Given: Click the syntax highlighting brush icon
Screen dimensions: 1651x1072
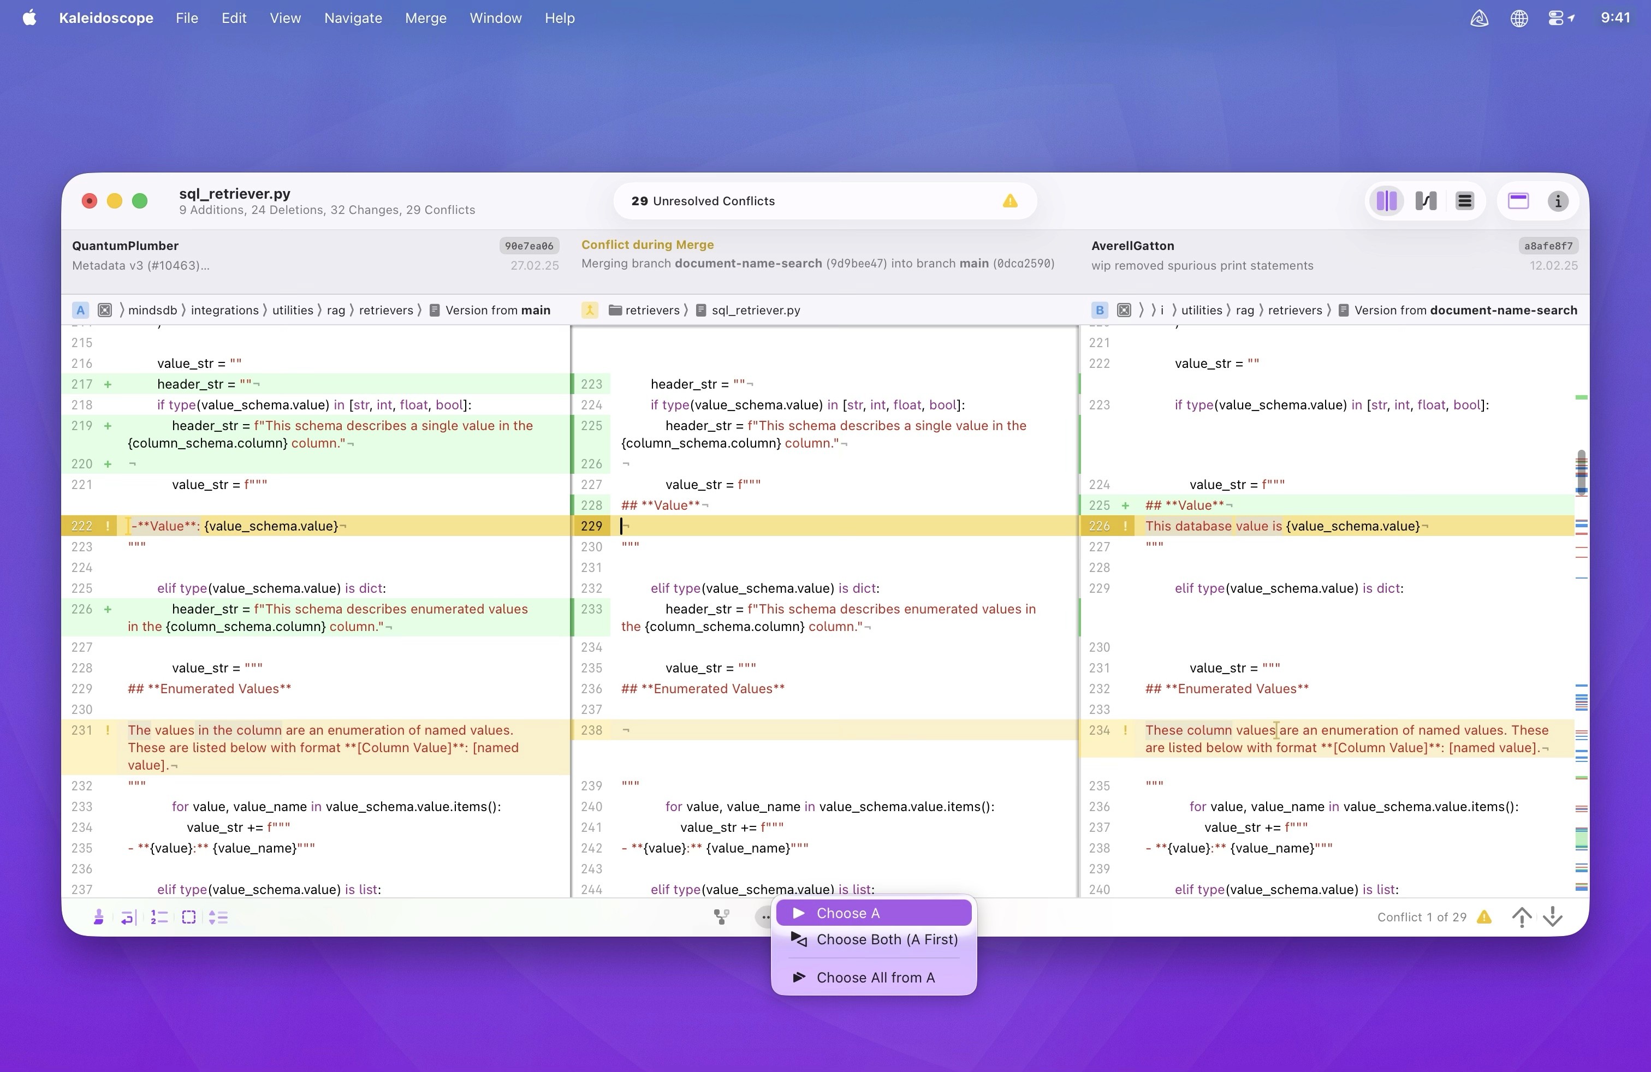Looking at the screenshot, I should (98, 918).
